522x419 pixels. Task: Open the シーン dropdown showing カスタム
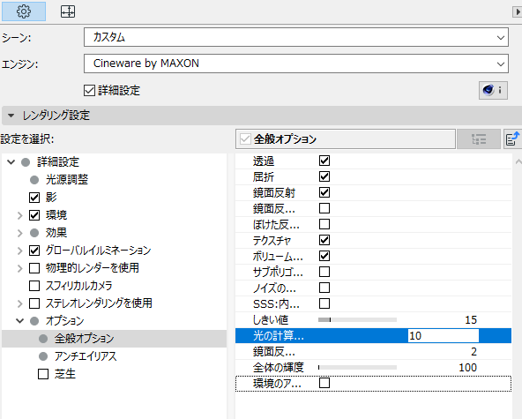pos(296,37)
